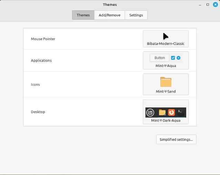Minimize the Themes window

[200, 5]
